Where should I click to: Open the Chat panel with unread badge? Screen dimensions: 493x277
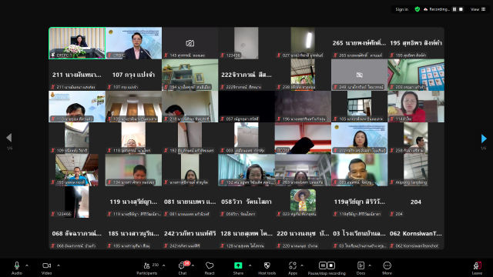pyautogui.click(x=183, y=268)
